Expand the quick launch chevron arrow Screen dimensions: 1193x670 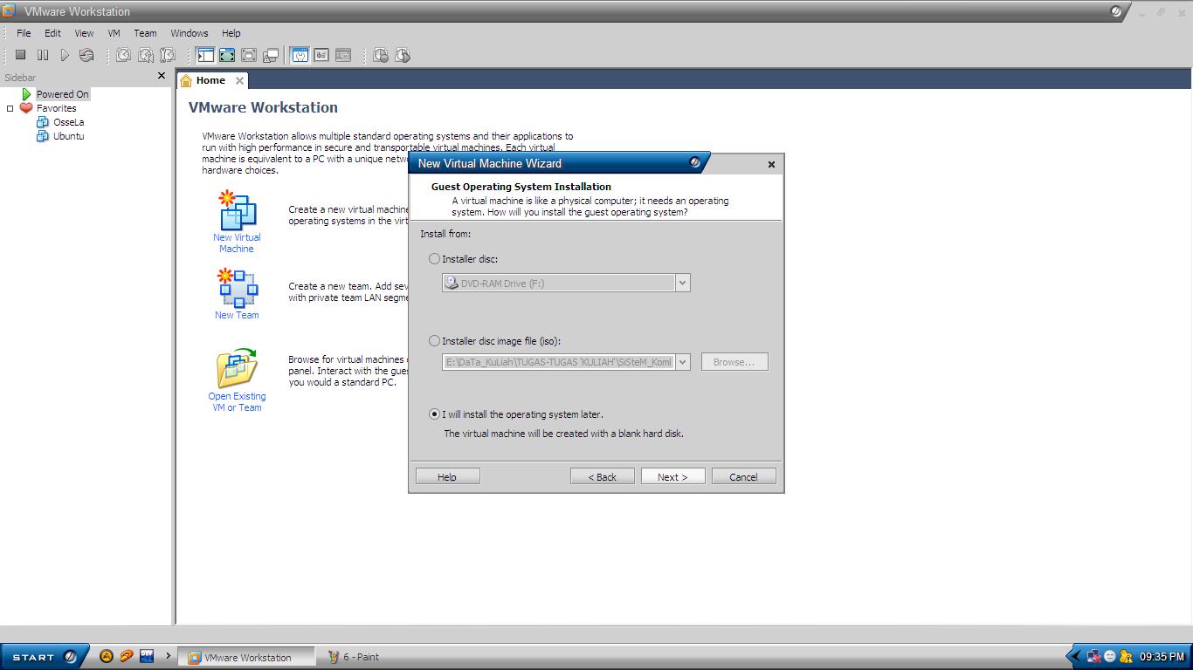[169, 656]
